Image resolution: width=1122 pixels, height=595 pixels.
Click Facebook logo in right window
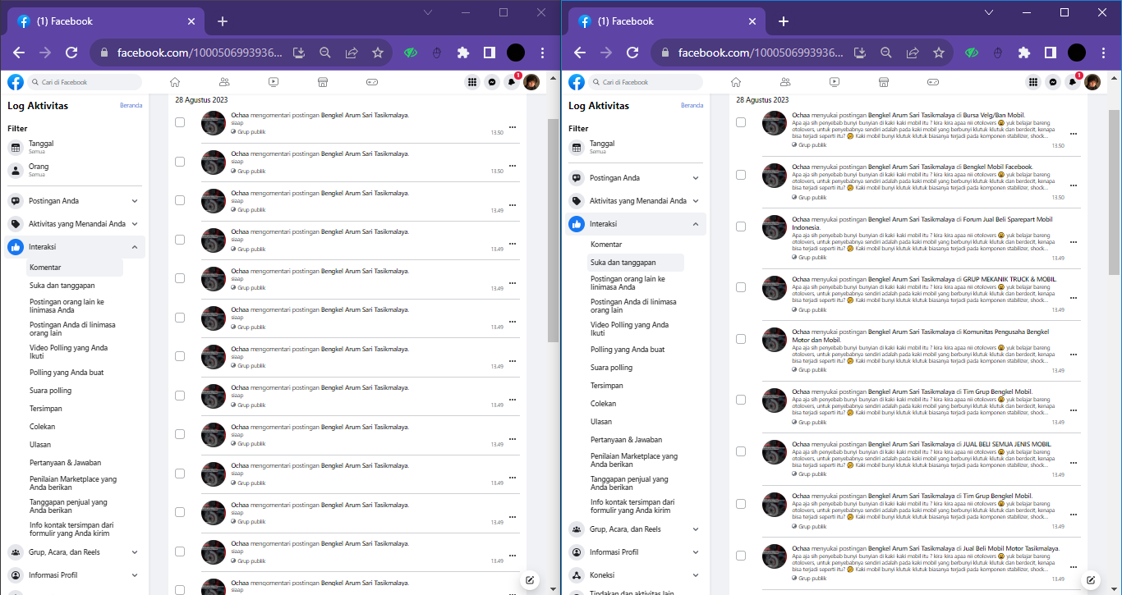coord(577,82)
